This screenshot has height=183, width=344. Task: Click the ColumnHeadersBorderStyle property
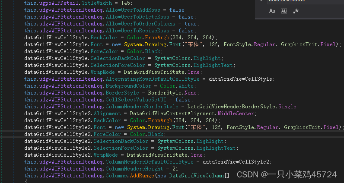pyautogui.click(x=142, y=107)
